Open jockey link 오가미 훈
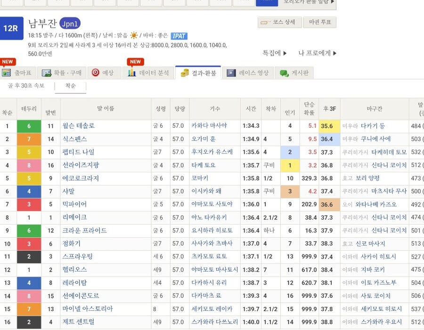This screenshot has height=330, width=424. [x=204, y=139]
